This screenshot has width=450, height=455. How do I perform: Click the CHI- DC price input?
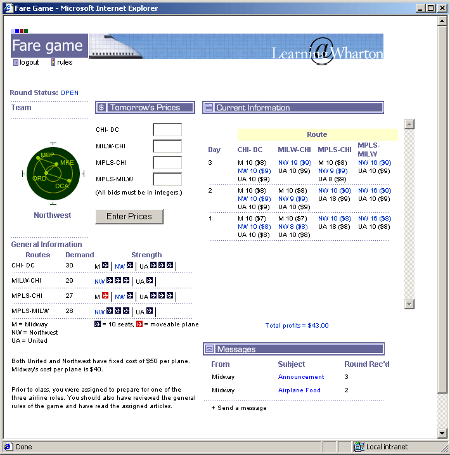pyautogui.click(x=167, y=130)
